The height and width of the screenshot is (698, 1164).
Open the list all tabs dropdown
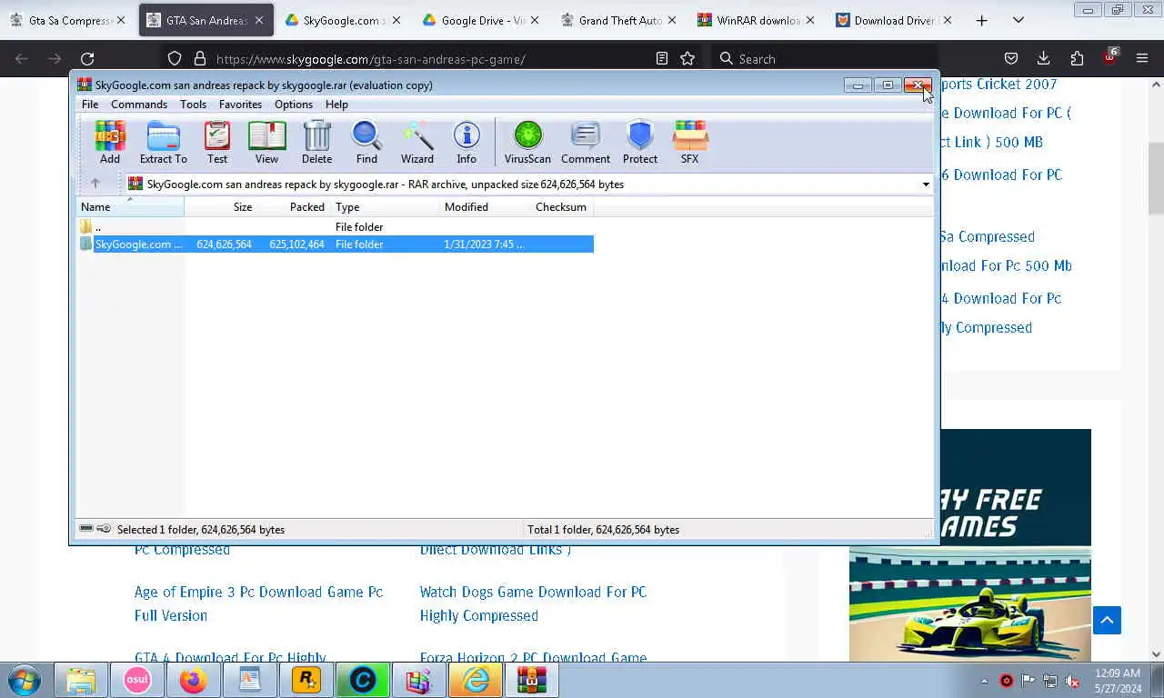pyautogui.click(x=1018, y=20)
